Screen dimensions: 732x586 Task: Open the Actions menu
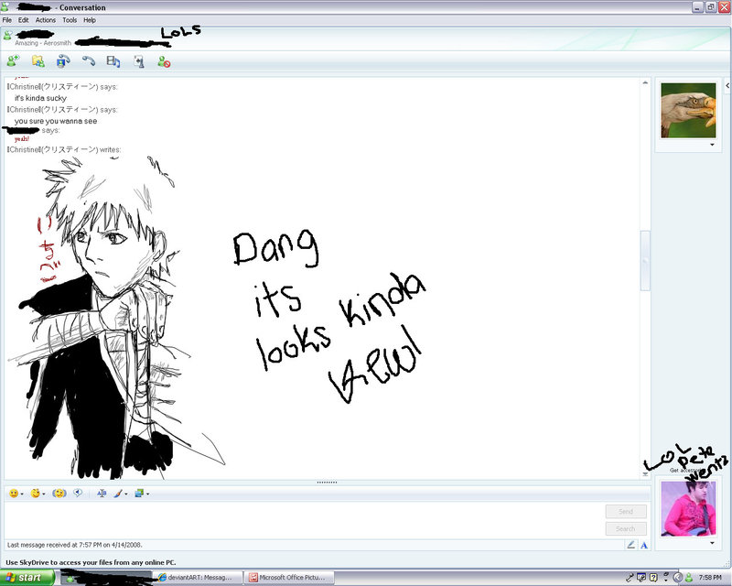tap(45, 18)
